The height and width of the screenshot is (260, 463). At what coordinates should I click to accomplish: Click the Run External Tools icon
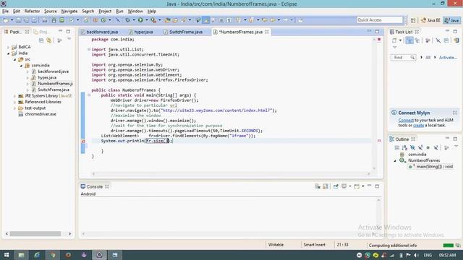[x=153, y=20]
